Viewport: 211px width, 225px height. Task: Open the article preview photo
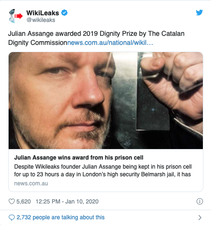click(106, 100)
